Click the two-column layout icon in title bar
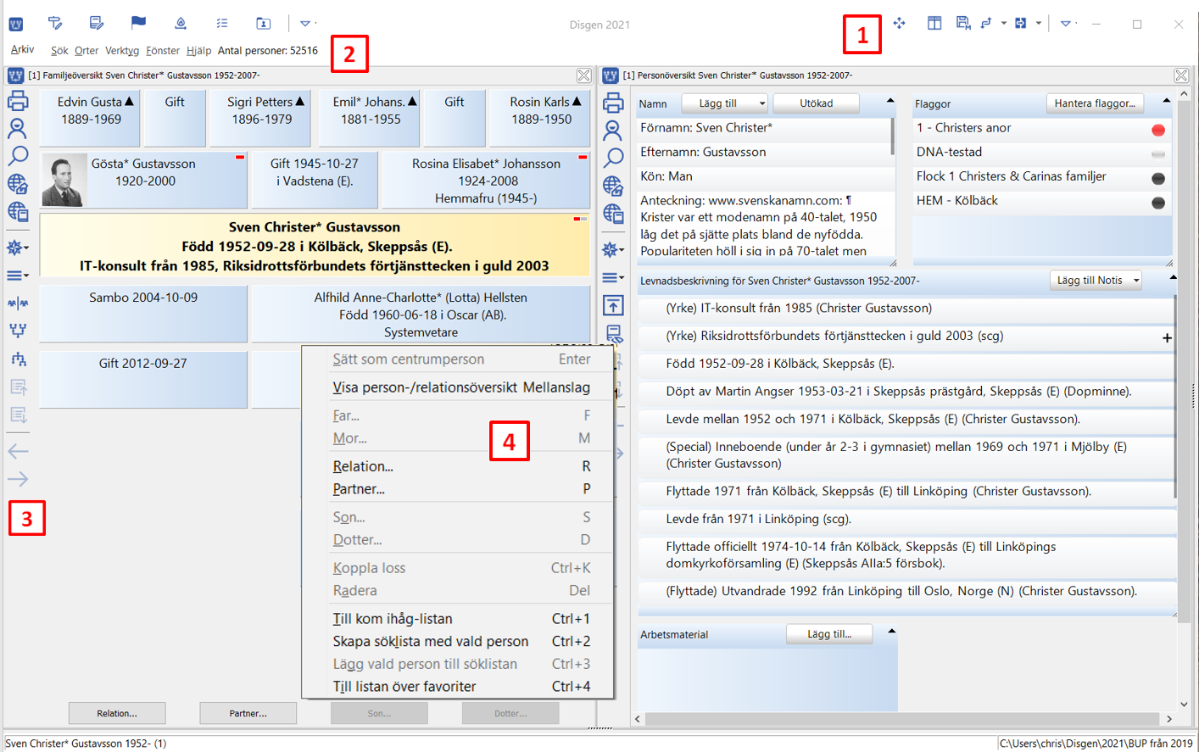This screenshot has width=1199, height=752. point(934,23)
